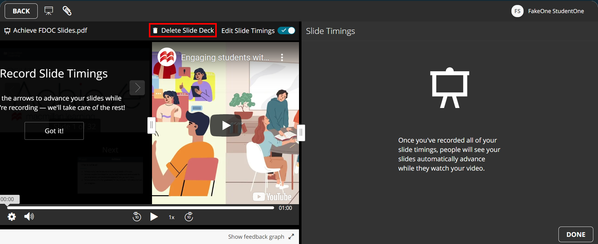This screenshot has width=598, height=244.
Task: Click the FS user avatar
Action: coord(517,11)
